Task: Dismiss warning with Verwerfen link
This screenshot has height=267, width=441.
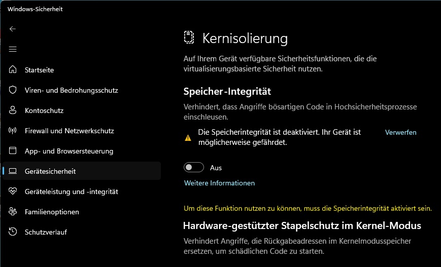Action: 400,132
